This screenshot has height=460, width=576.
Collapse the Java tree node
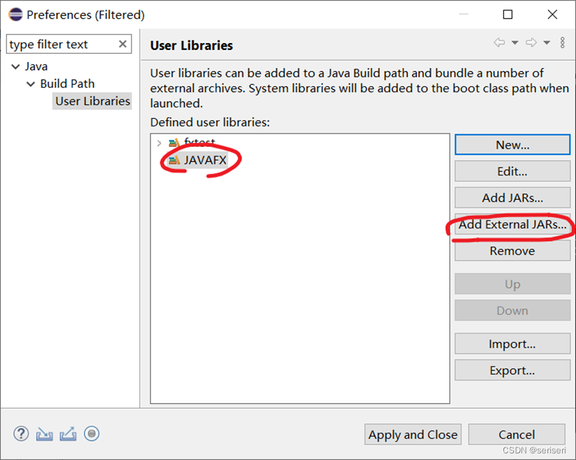click(x=15, y=66)
